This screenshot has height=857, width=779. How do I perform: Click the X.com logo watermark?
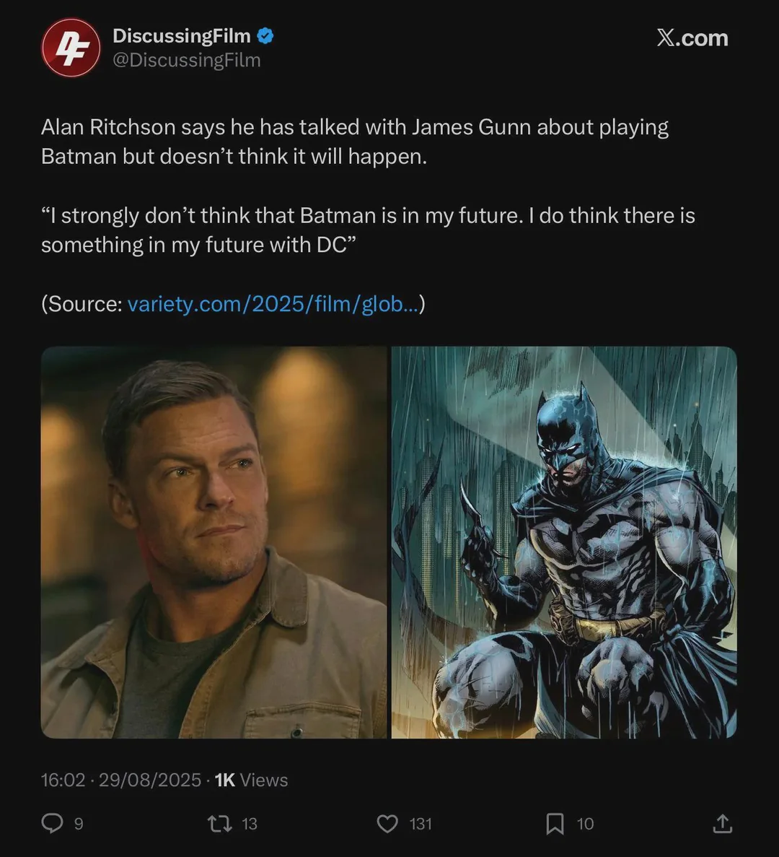coord(692,38)
